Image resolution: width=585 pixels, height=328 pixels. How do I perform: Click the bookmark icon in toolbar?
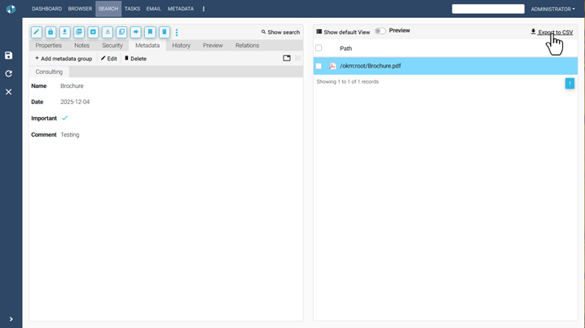(x=150, y=32)
